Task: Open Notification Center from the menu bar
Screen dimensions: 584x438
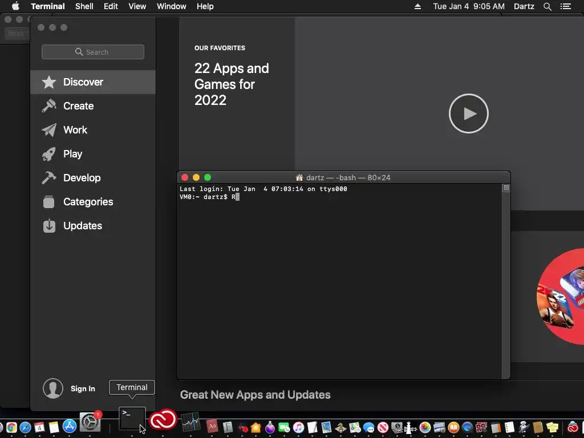Action: click(565, 6)
